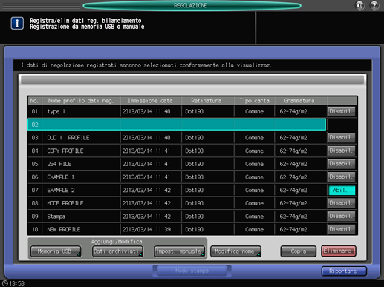
Task: Click the Copia button
Action: coord(299,251)
